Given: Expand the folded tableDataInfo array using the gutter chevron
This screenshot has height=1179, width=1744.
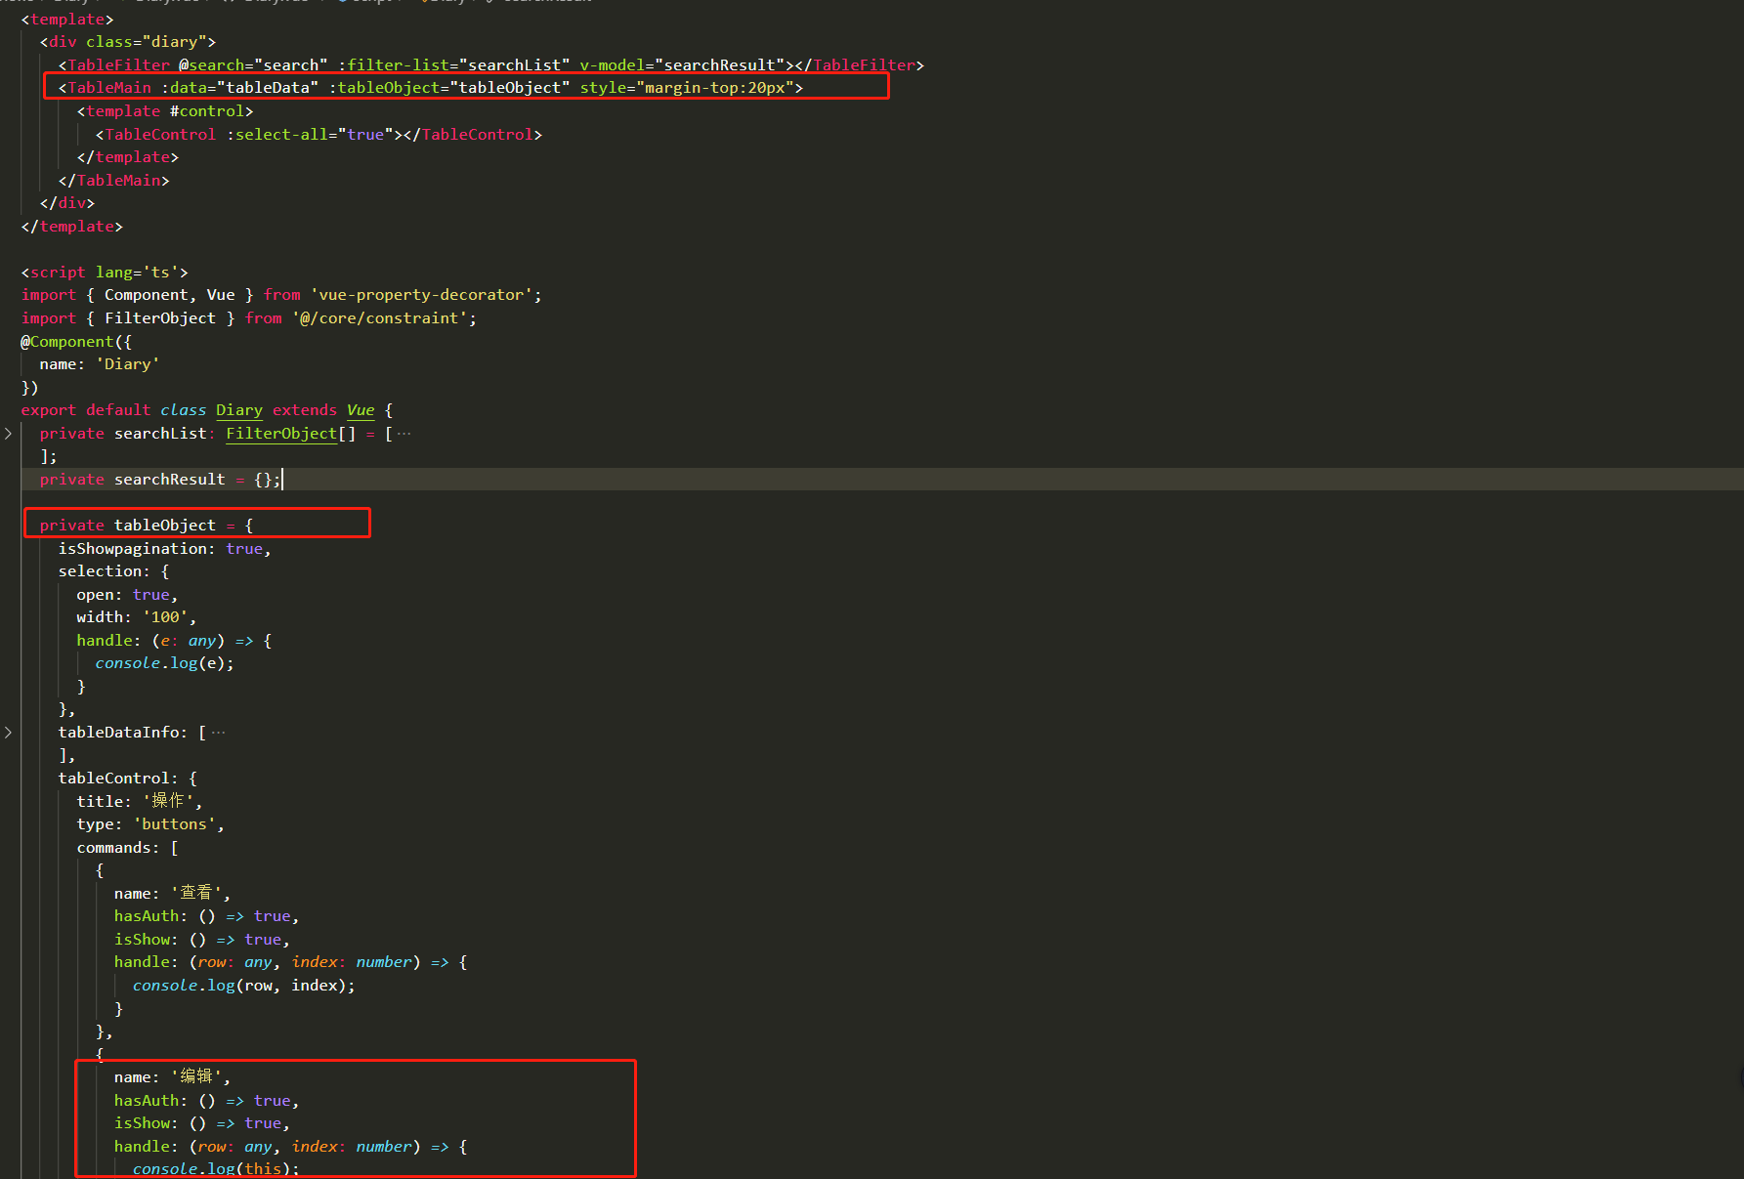Looking at the screenshot, I should 8,732.
